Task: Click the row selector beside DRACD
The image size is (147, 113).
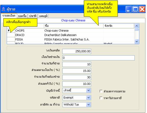Action: click(11, 35)
